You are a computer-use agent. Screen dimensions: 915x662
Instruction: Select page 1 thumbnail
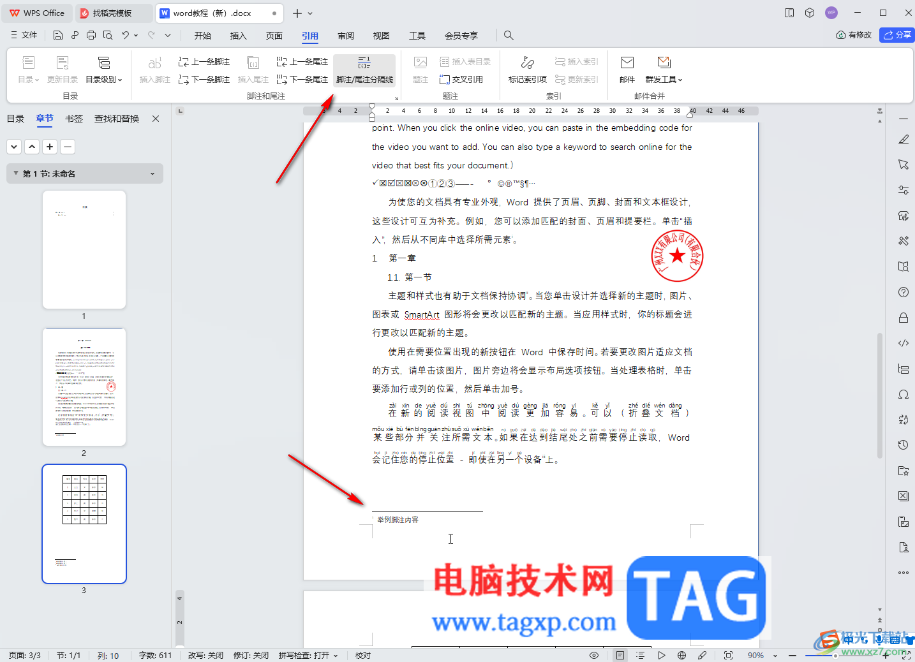tap(84, 249)
